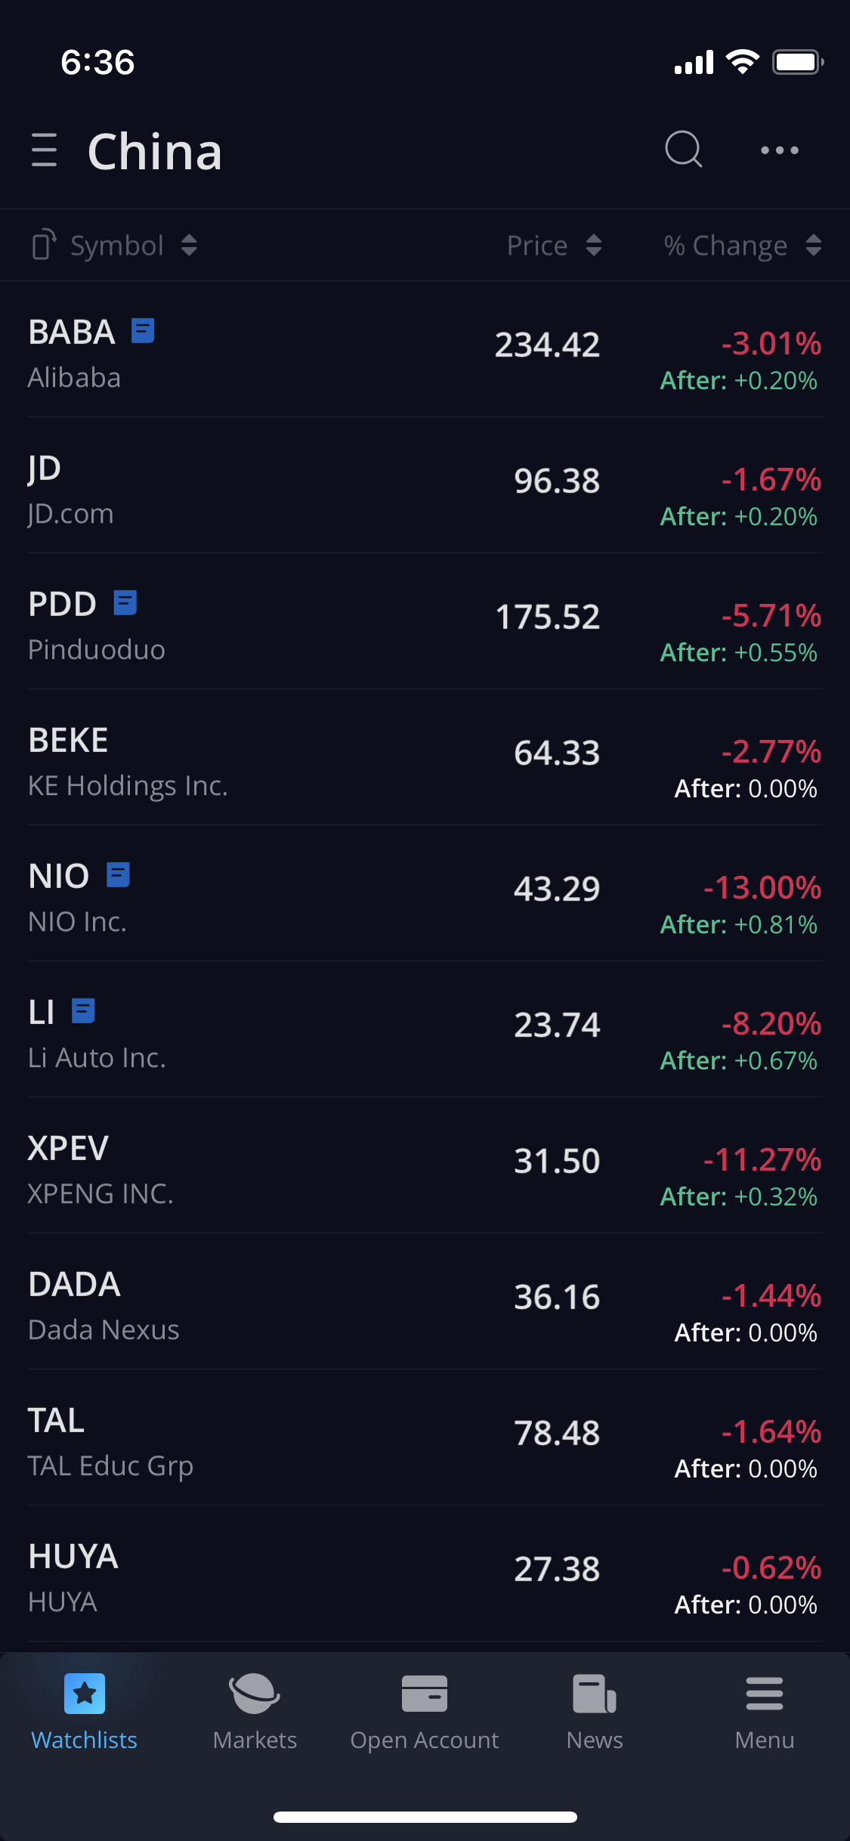The image size is (850, 1841).
Task: Open the blue note icon next to NIO
Action: (118, 875)
